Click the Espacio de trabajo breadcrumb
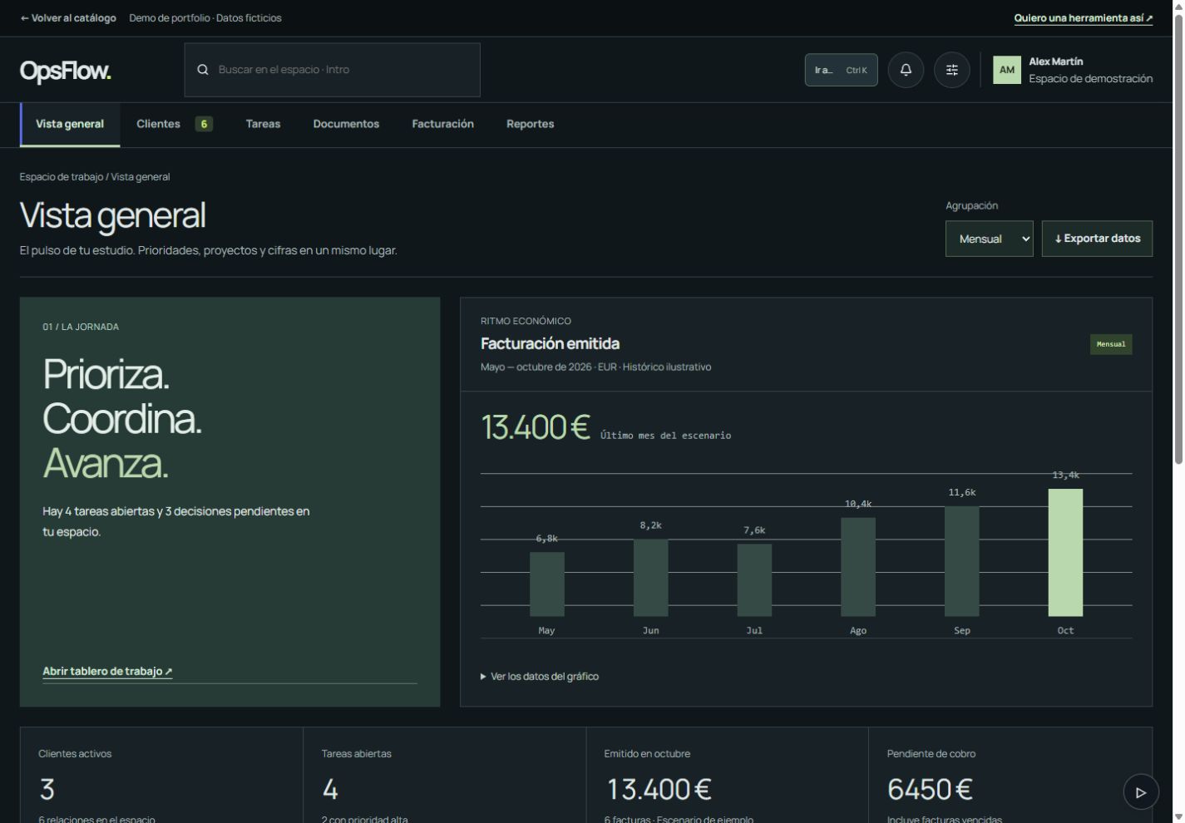 62,177
